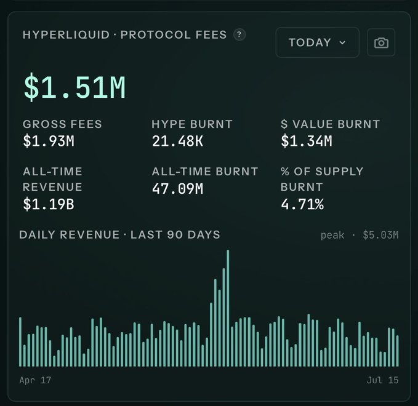Viewport: 418px width, 406px height.
Task: Click the $1.51M headline fees value
Action: pyautogui.click(x=74, y=87)
